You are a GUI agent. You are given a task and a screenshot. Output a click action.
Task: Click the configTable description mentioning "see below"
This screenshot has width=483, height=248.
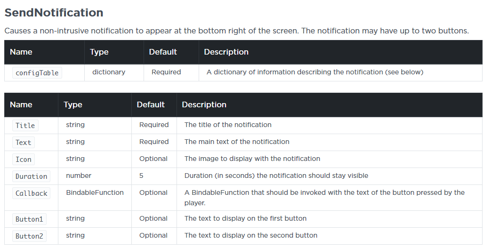[314, 72]
